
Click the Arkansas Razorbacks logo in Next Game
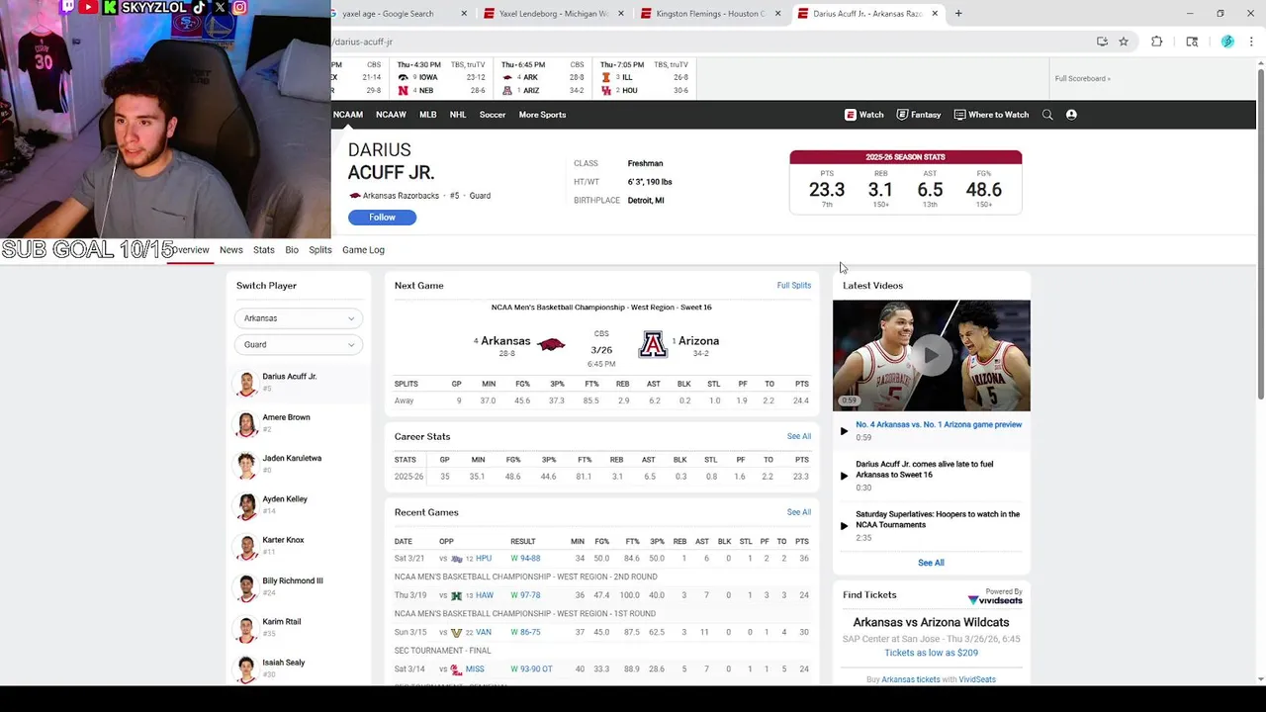pos(551,344)
